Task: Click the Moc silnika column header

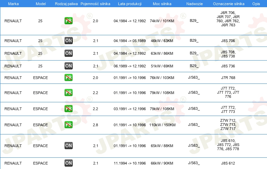Action: point(162,4)
